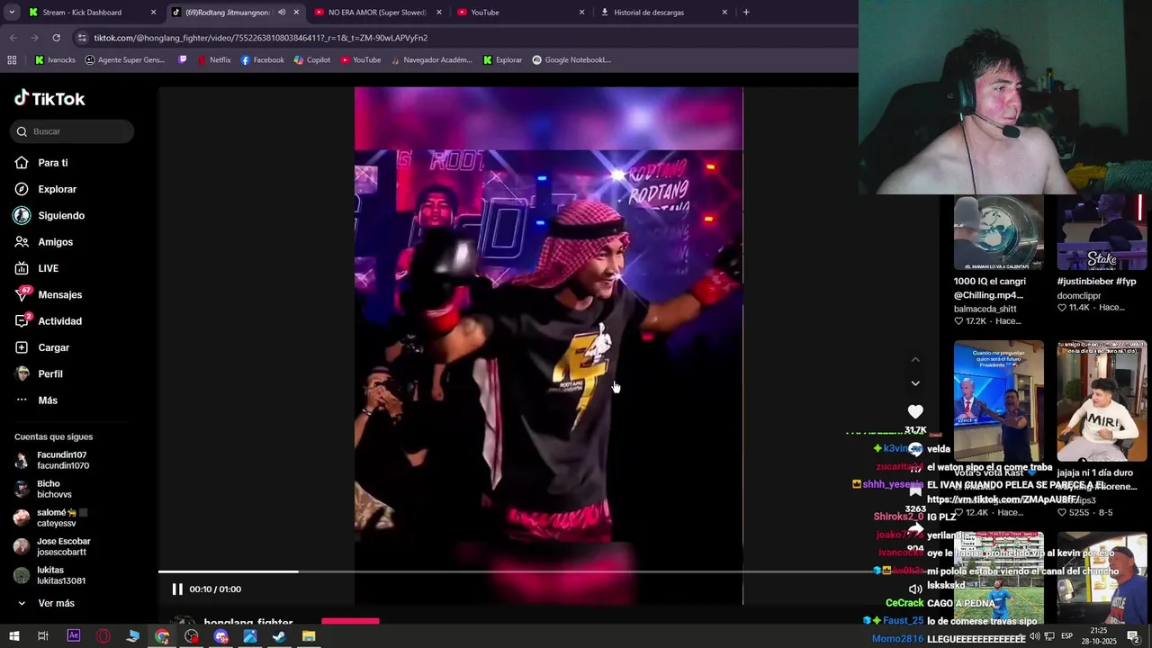Open Netflix bookmark
1152x648 pixels.
click(x=213, y=60)
